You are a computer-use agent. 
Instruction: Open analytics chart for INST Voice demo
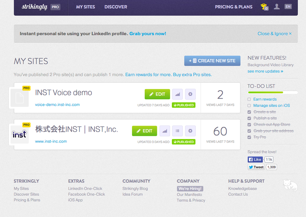tap(177, 94)
